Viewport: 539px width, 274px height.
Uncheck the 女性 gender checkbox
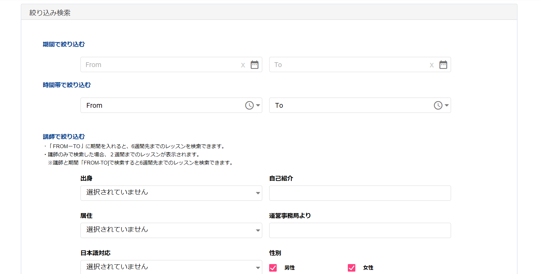352,268
